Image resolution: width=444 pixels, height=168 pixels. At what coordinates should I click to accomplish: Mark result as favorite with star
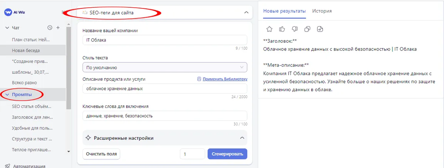pyautogui.click(x=269, y=29)
